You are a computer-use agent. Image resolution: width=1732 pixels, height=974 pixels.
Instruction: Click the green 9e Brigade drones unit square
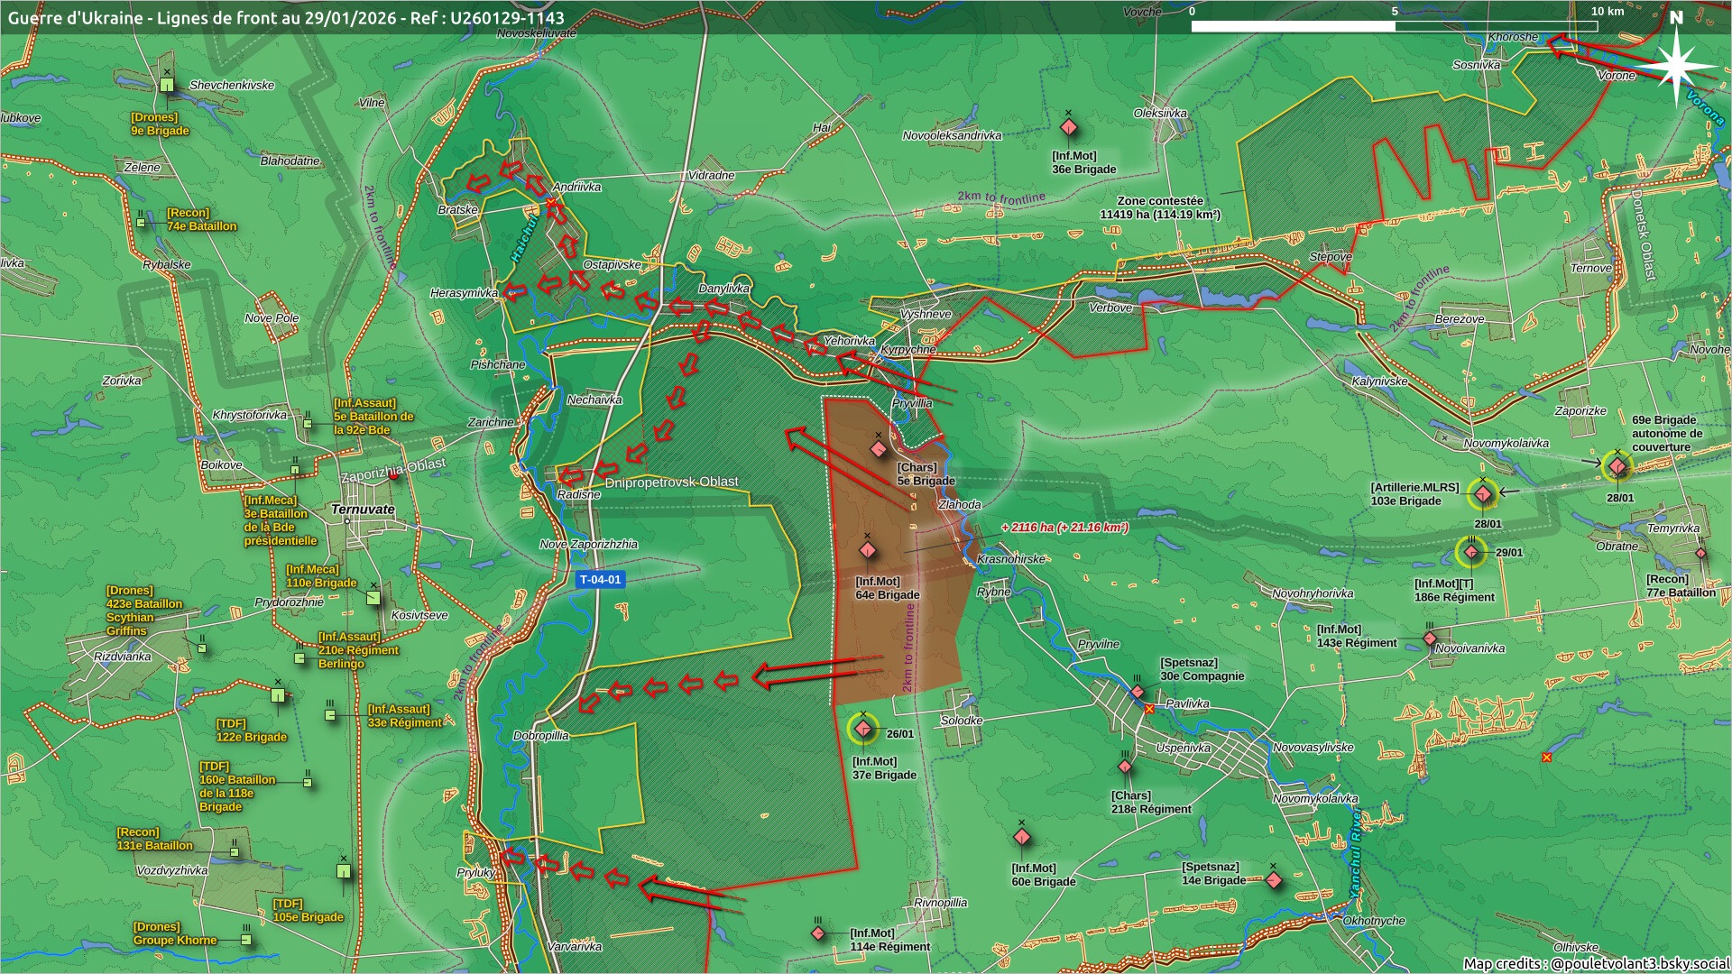point(167,85)
